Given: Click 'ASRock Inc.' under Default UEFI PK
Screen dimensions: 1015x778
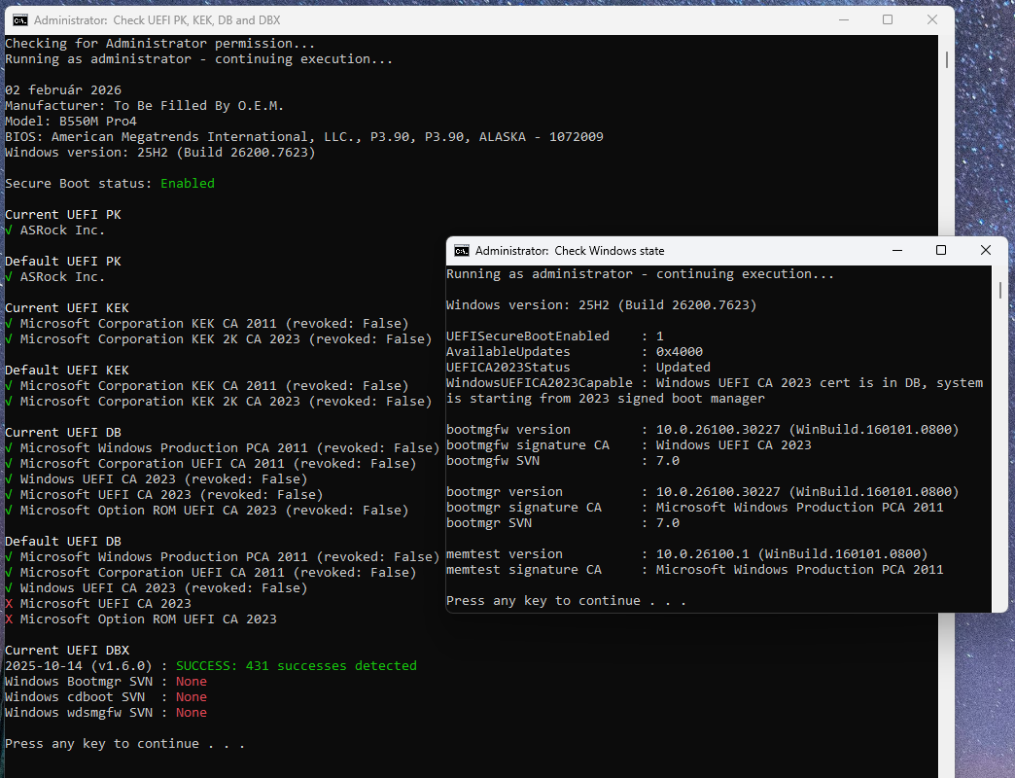Looking at the screenshot, I should (x=55, y=276).
